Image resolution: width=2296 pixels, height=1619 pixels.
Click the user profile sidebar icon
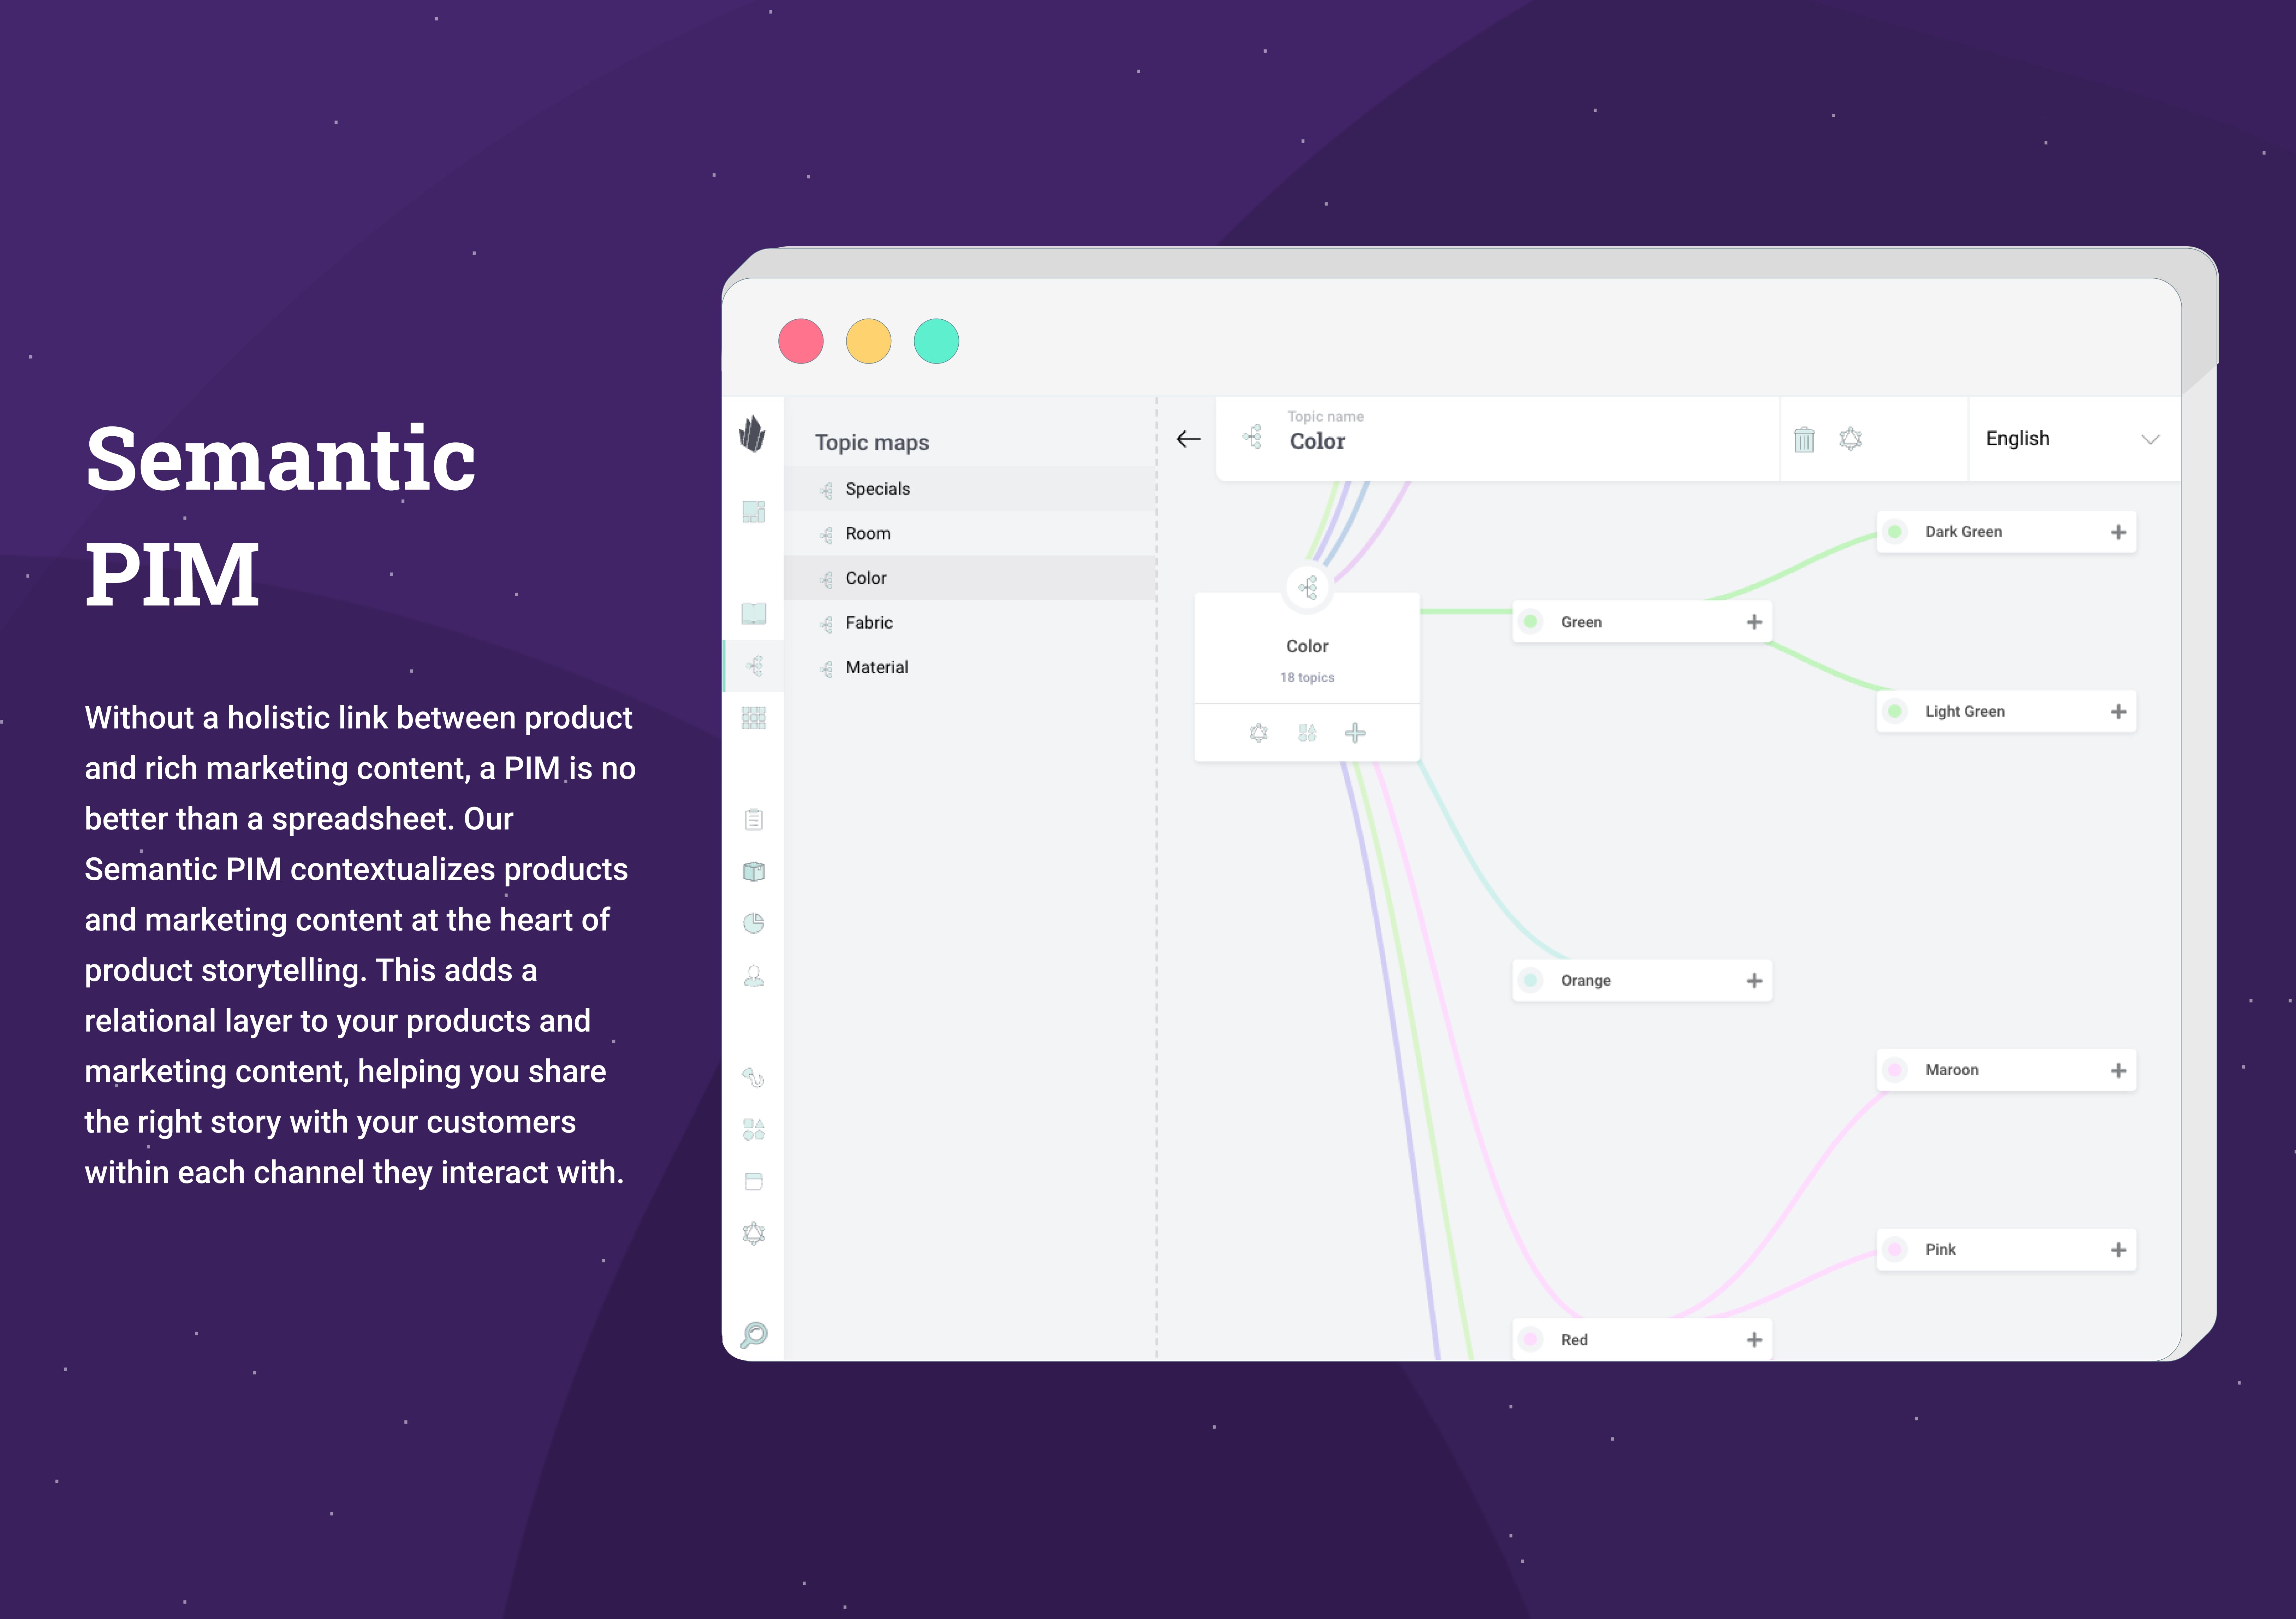tap(754, 976)
